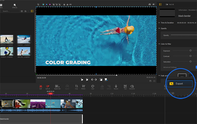Open the Motion tool
The width and height of the screenshot is (197, 124).
(x=83, y=86)
